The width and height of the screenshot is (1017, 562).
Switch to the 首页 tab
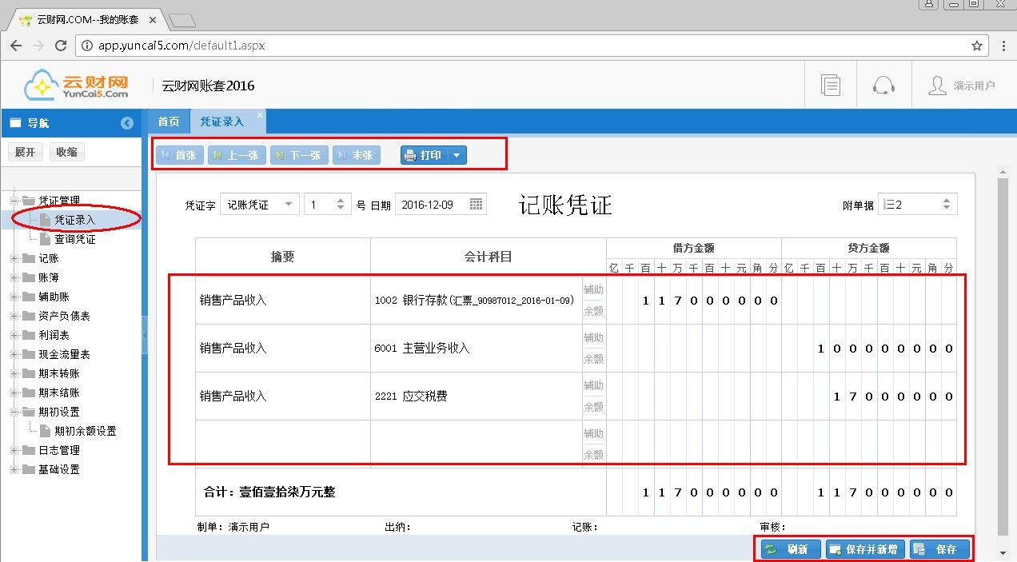click(x=168, y=122)
